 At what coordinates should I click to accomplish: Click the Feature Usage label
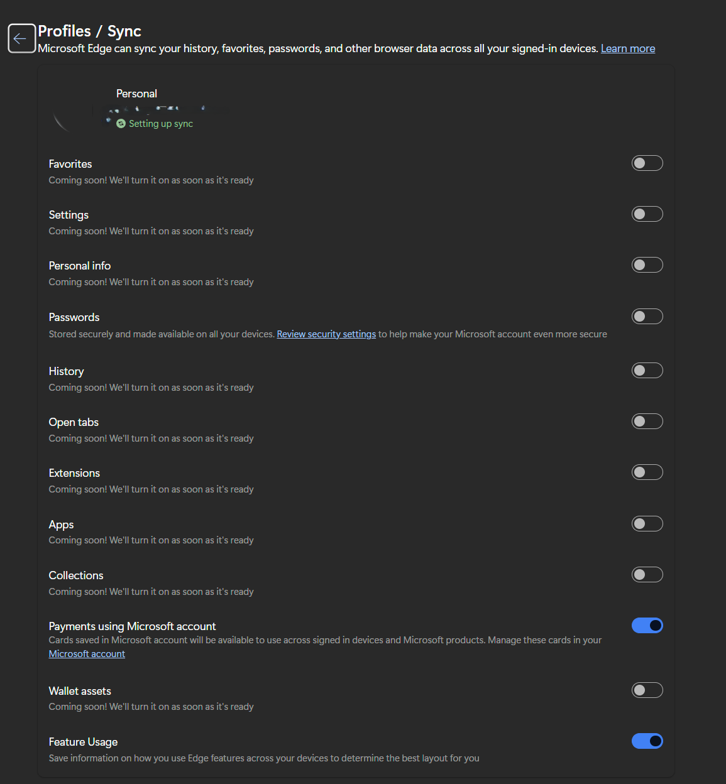[83, 742]
